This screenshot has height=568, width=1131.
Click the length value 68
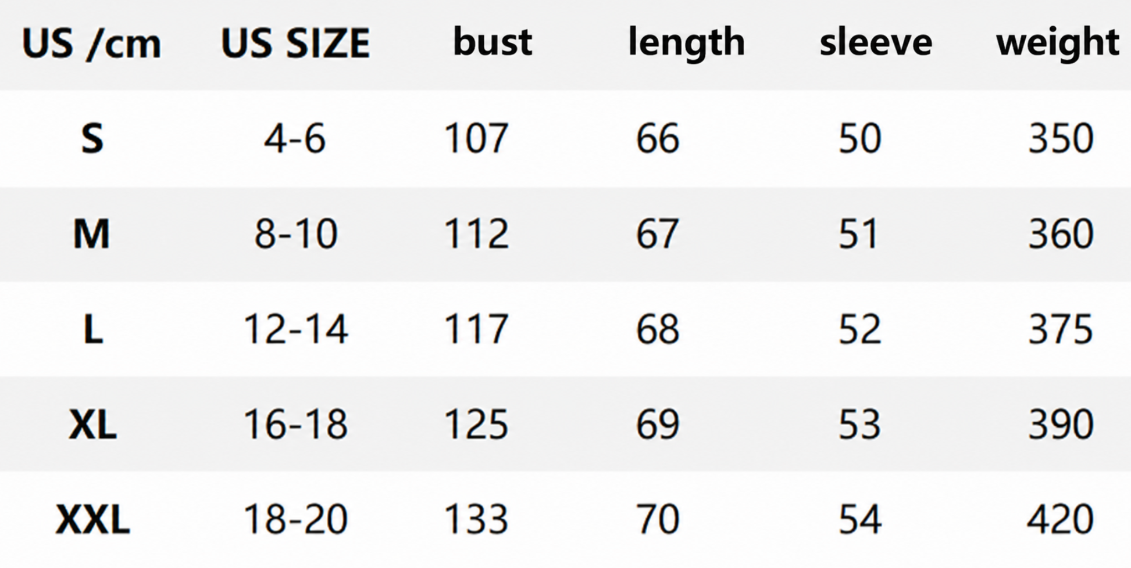(x=658, y=329)
